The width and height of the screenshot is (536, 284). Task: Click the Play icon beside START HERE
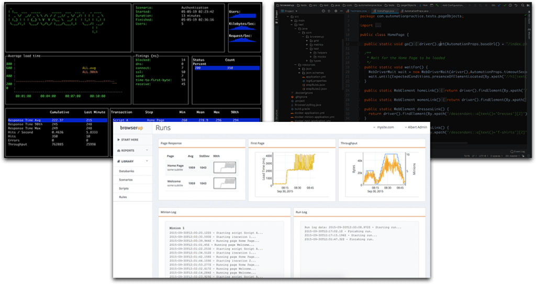click(x=119, y=140)
